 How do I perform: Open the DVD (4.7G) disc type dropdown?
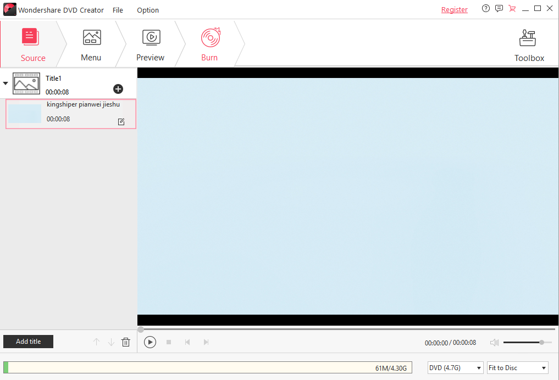click(455, 368)
